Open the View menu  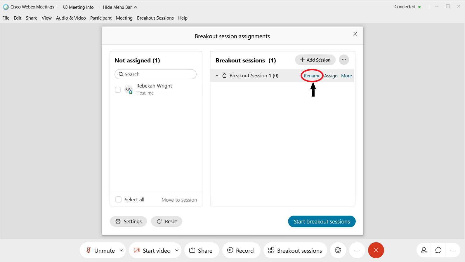[47, 18]
